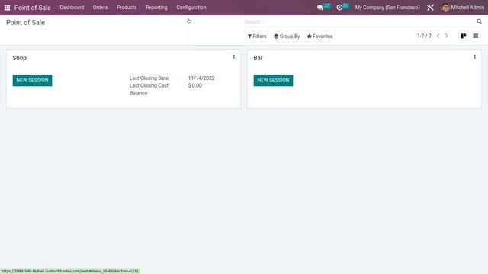Open the apps grid menu icon
The height and width of the screenshot is (274, 488).
(7, 8)
